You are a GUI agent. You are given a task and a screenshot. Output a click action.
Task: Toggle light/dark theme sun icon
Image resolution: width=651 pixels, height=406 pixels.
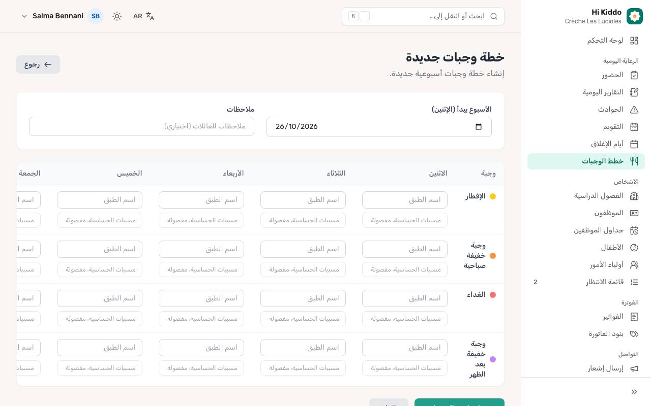click(x=117, y=16)
